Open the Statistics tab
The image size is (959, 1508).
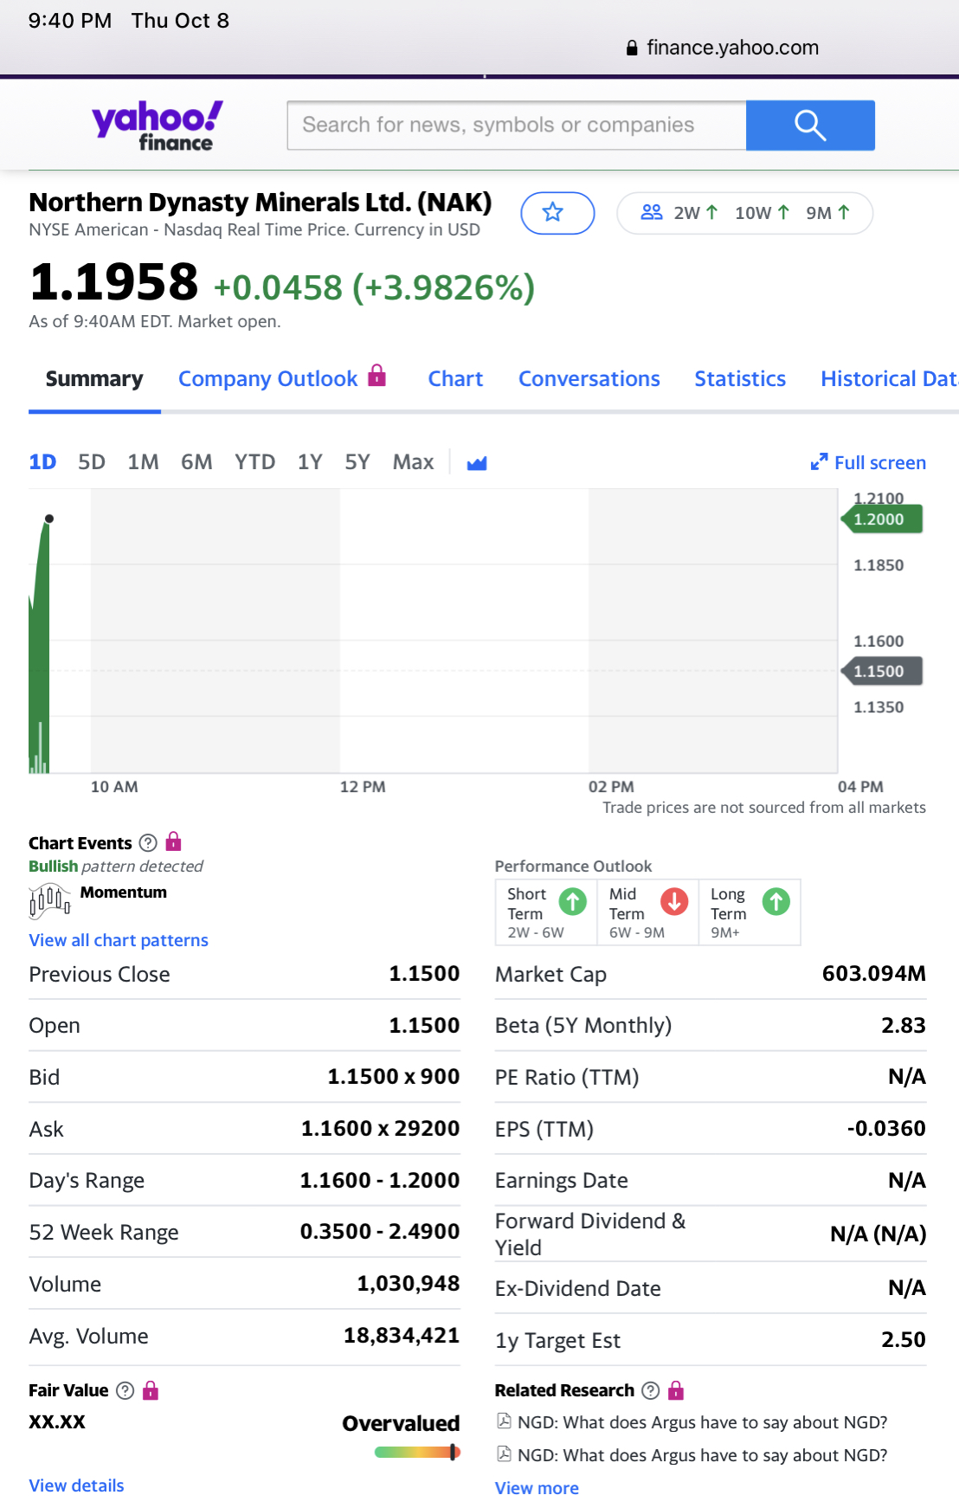coord(739,379)
